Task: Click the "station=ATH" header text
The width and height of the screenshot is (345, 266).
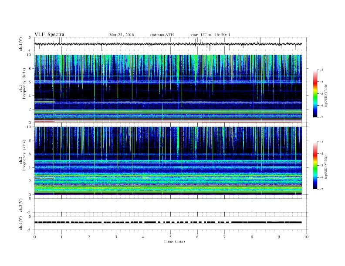Action: tap(162, 35)
